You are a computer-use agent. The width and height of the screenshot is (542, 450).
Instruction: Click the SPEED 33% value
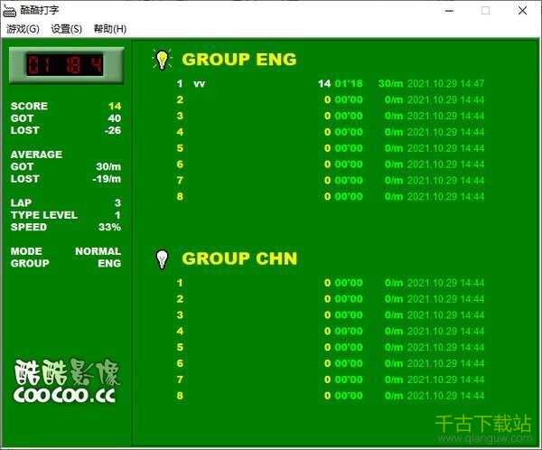[109, 228]
